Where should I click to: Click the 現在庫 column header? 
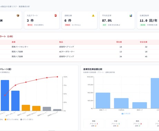119,42
